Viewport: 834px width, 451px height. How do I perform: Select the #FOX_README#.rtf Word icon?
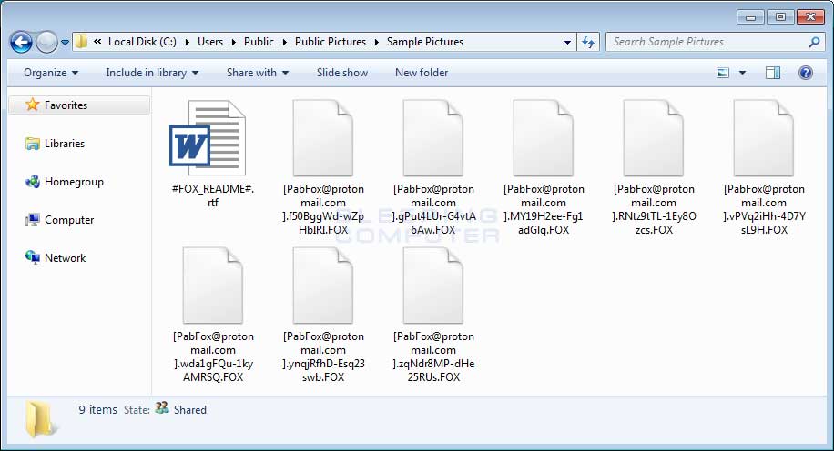click(208, 137)
